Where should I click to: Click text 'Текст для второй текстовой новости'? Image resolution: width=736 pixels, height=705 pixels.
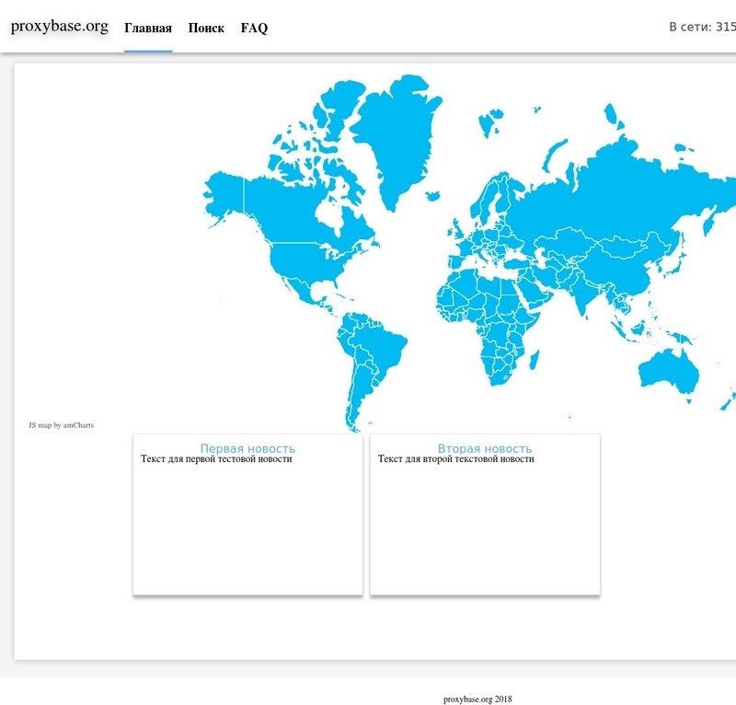pyautogui.click(x=456, y=459)
